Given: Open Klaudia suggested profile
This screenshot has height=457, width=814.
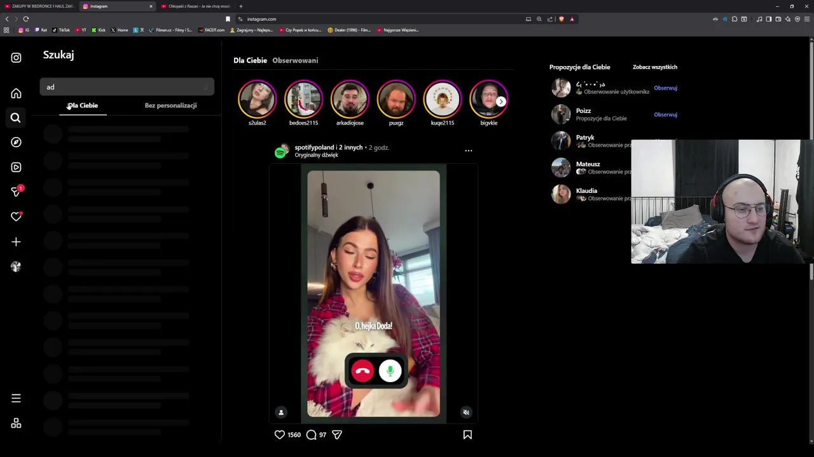Looking at the screenshot, I should pos(586,191).
